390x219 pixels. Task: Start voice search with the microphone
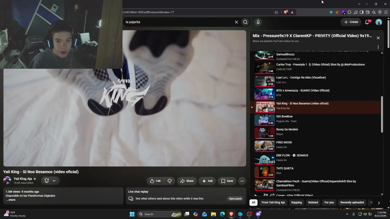coord(258,22)
